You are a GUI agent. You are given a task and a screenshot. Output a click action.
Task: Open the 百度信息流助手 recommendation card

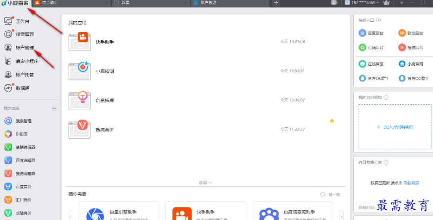tap(293, 211)
